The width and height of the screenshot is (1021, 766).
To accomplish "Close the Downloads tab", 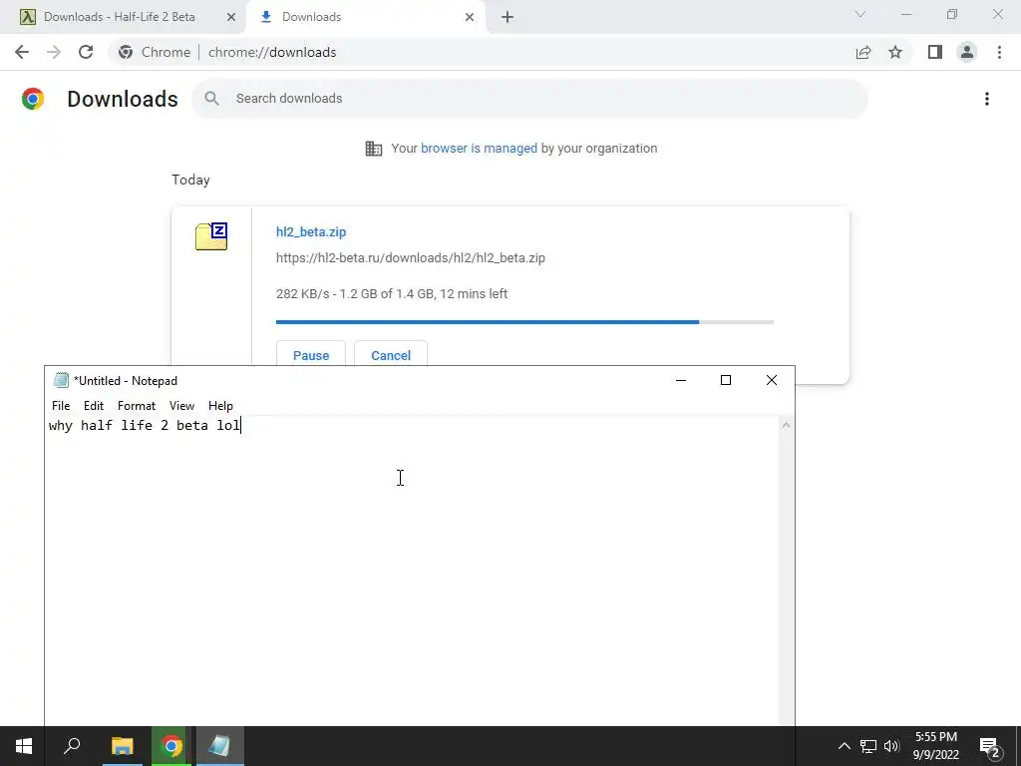I will [470, 17].
